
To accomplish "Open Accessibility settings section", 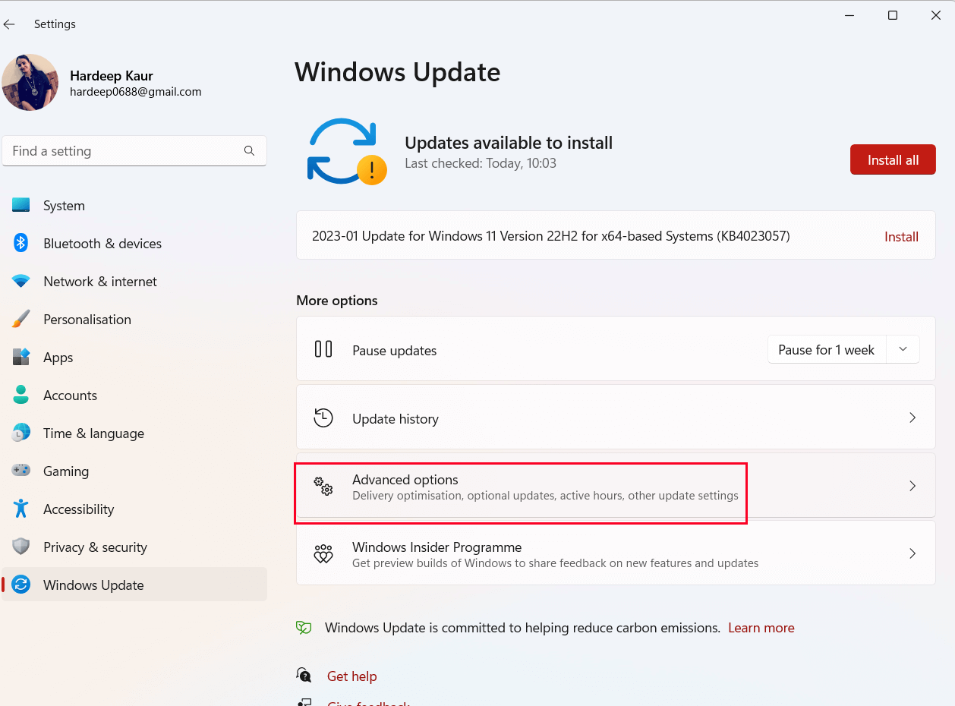I will 134,509.
